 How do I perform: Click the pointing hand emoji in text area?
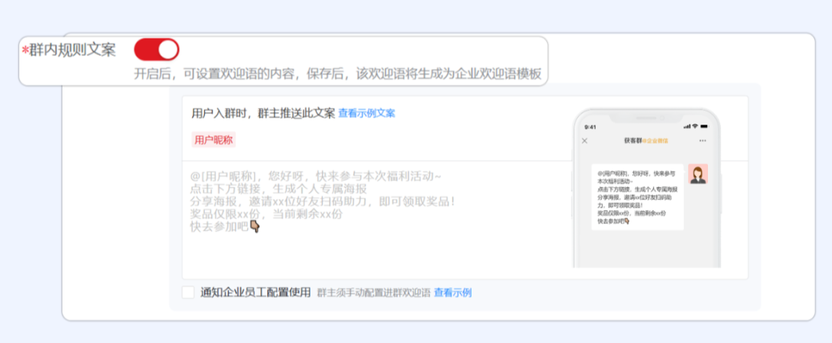click(x=255, y=227)
